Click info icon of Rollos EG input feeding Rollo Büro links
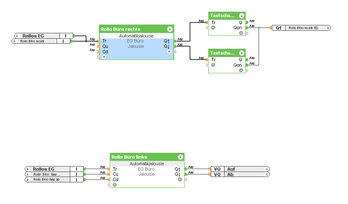Screen dimensions: 348x204 pyautogui.click(x=27, y=169)
